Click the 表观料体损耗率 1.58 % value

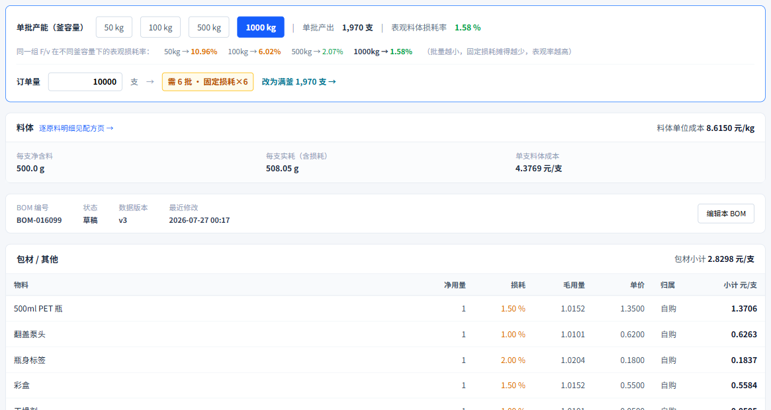pyautogui.click(x=468, y=28)
